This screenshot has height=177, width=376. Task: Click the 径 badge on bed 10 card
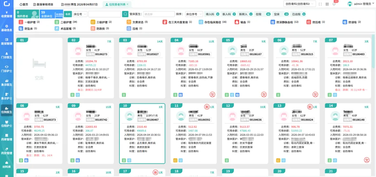tap(129, 160)
